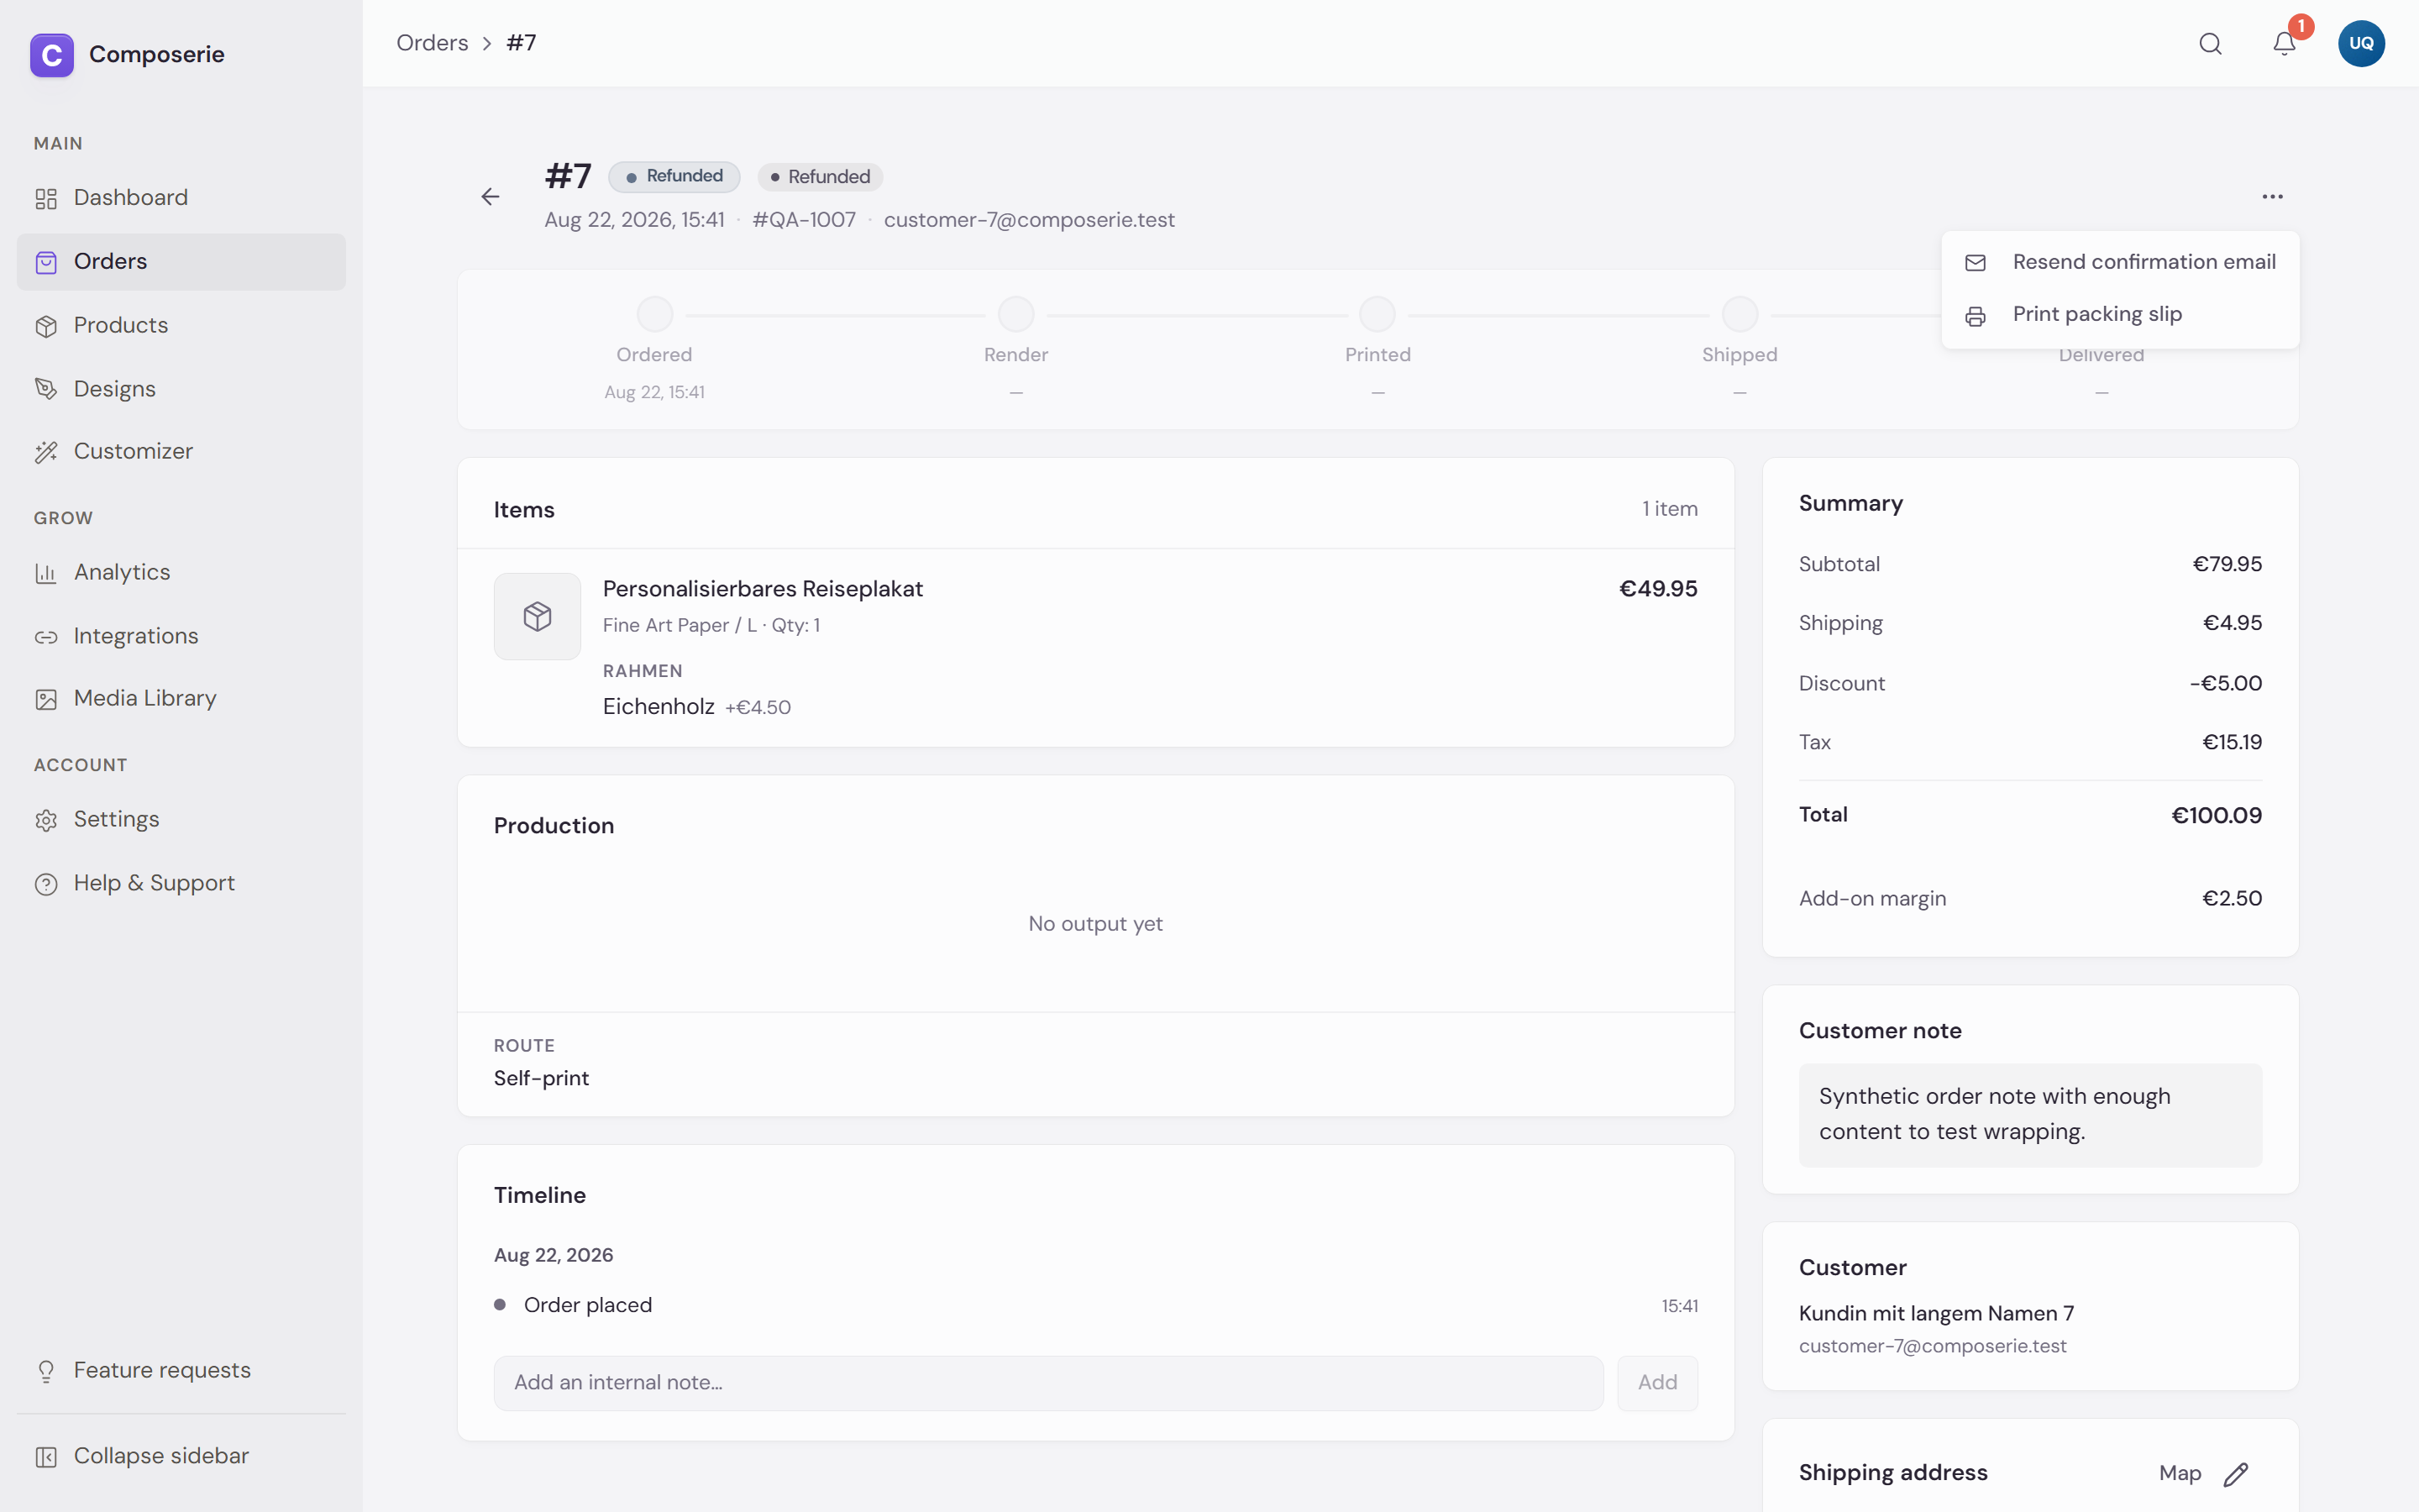Screen dimensions: 2419x1512
Task: Open Analytics in the sidebar
Action: tap(181, 573)
